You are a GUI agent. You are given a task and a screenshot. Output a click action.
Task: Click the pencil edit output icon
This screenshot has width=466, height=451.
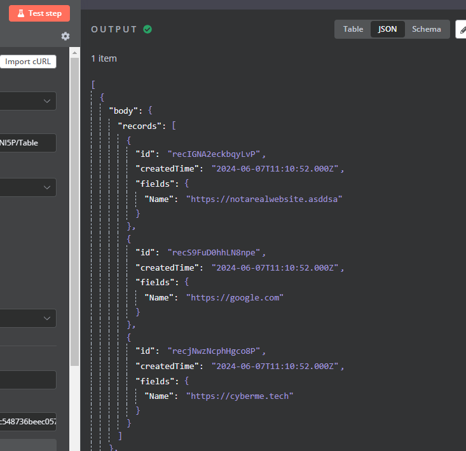462,29
